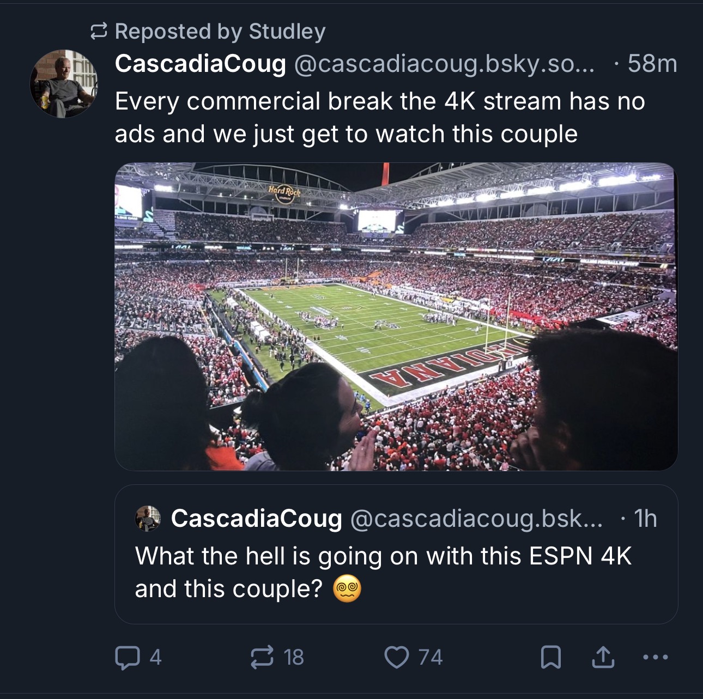
Task: Like the CascadiaCoug post with heart icon
Action: tap(396, 657)
